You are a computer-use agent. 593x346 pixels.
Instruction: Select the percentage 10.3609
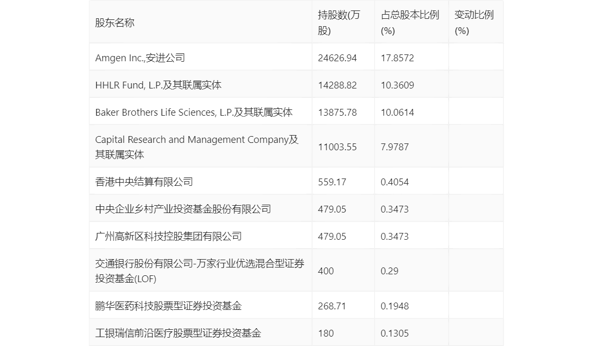click(397, 85)
